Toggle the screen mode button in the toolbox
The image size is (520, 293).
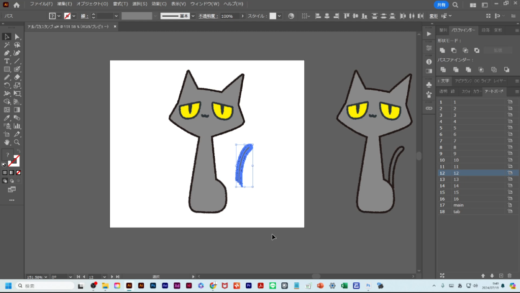pos(12,189)
